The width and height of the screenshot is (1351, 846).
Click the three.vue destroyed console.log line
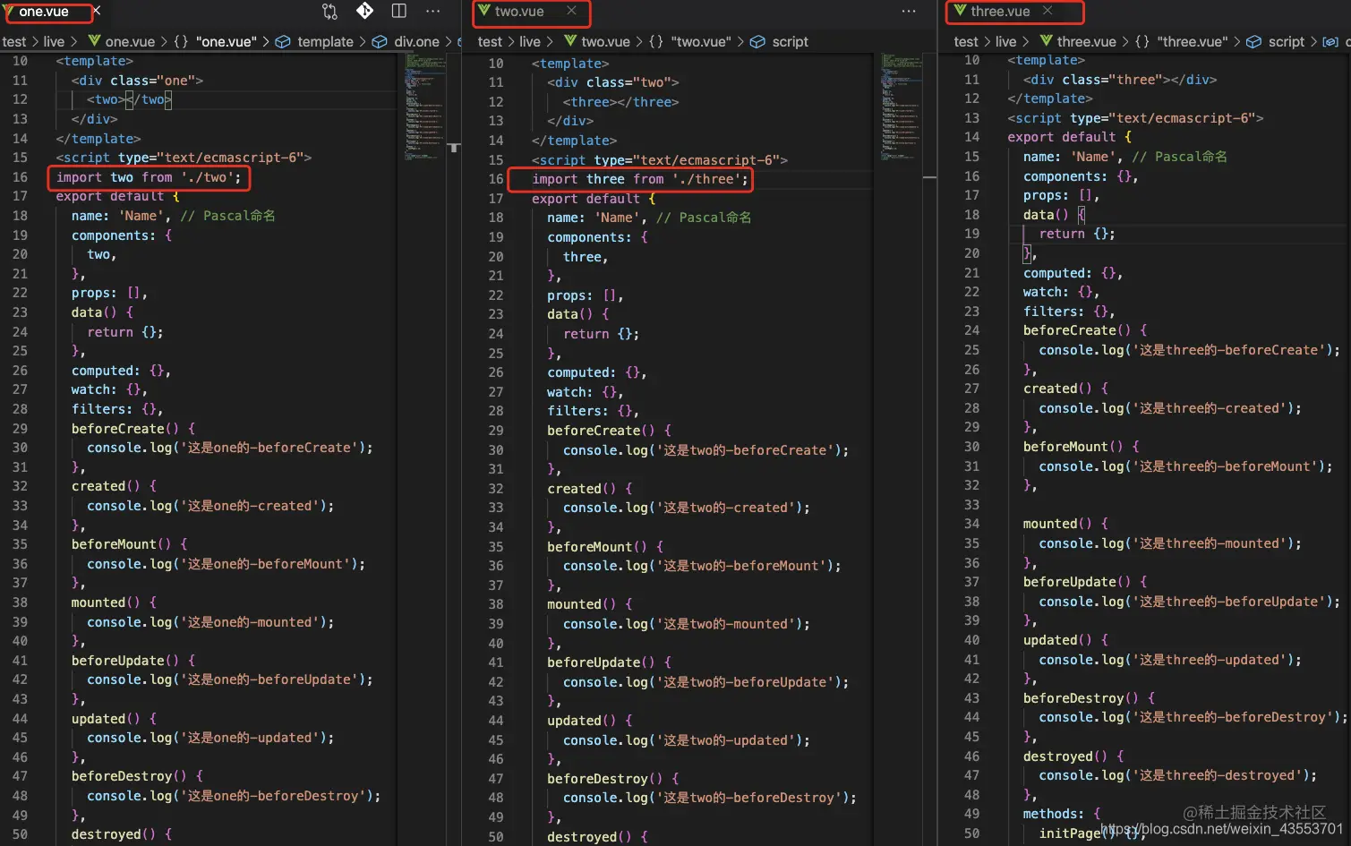pos(1177,775)
